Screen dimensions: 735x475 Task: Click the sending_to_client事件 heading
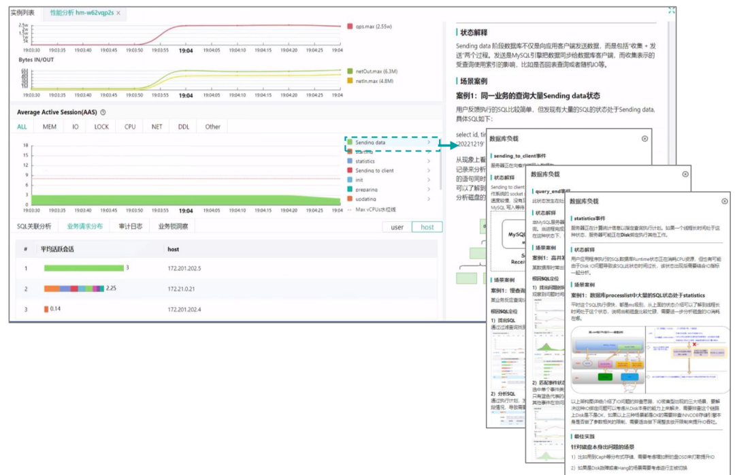tap(519, 156)
